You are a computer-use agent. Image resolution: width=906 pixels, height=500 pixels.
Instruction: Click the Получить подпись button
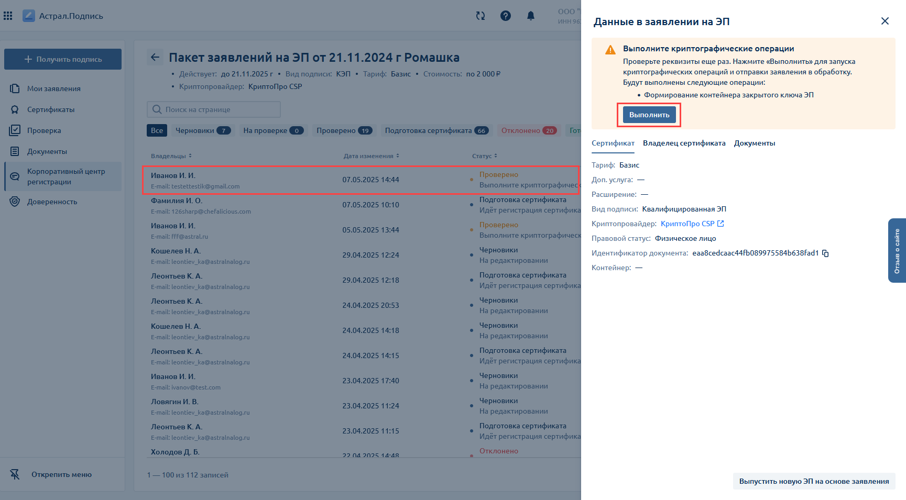click(x=63, y=59)
